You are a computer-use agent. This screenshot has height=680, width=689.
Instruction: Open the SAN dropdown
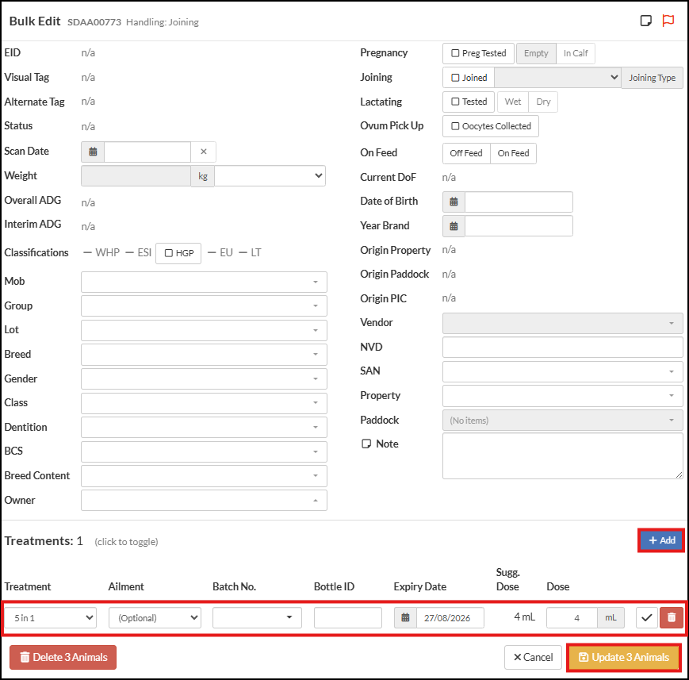click(562, 371)
